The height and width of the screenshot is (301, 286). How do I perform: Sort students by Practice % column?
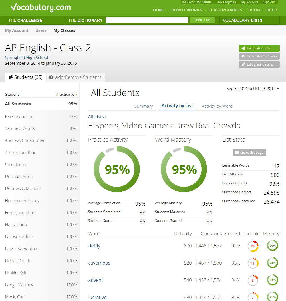coord(66,94)
